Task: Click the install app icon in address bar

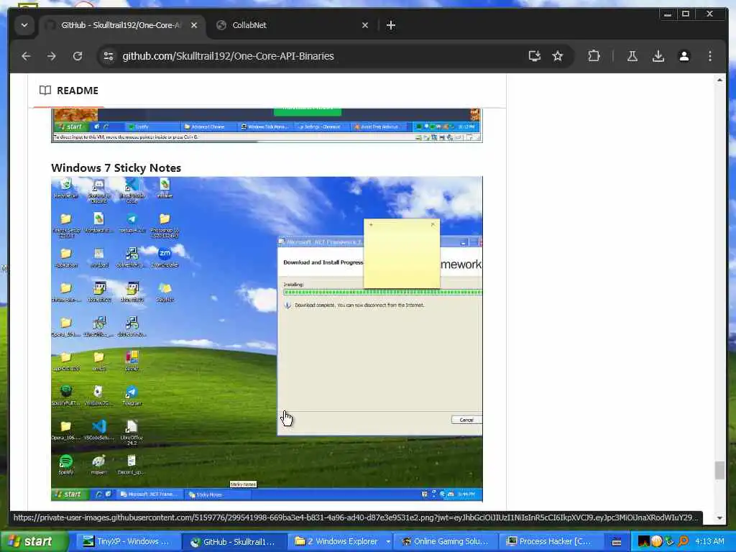Action: tap(534, 56)
